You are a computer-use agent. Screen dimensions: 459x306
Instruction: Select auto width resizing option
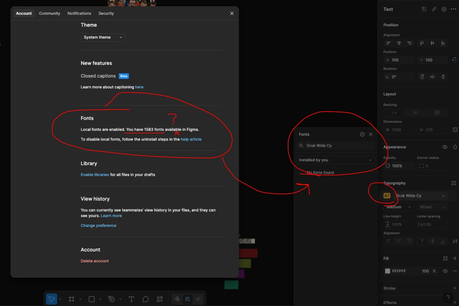[x=394, y=113]
